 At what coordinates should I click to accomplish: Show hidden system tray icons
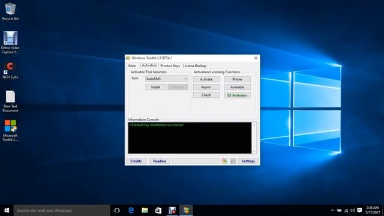point(332,211)
